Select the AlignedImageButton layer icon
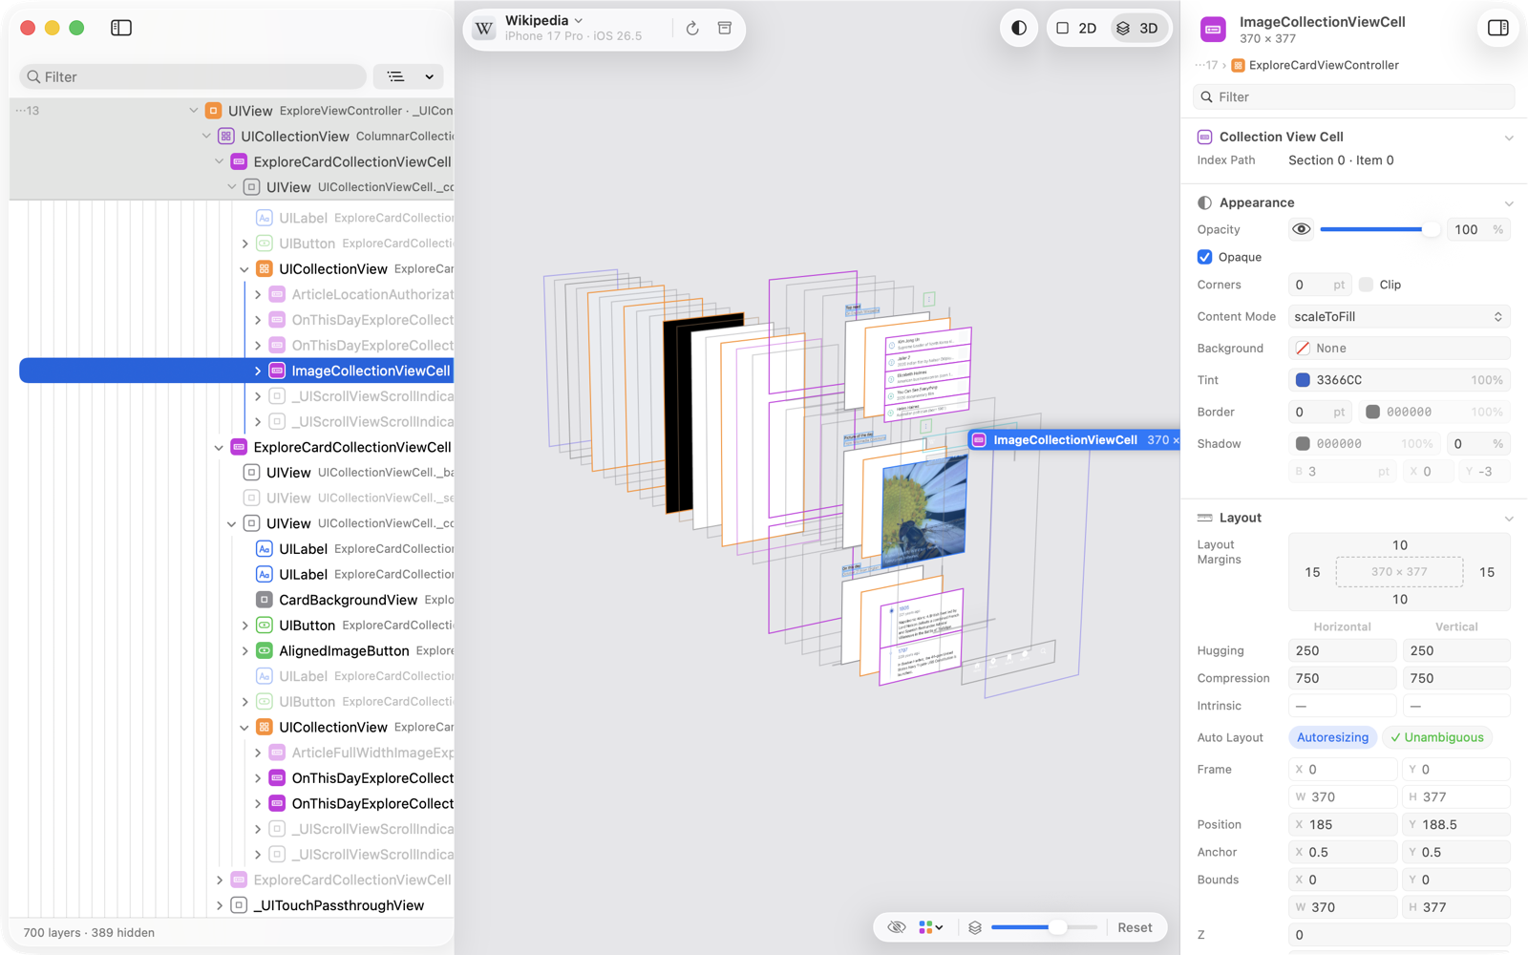 point(265,650)
